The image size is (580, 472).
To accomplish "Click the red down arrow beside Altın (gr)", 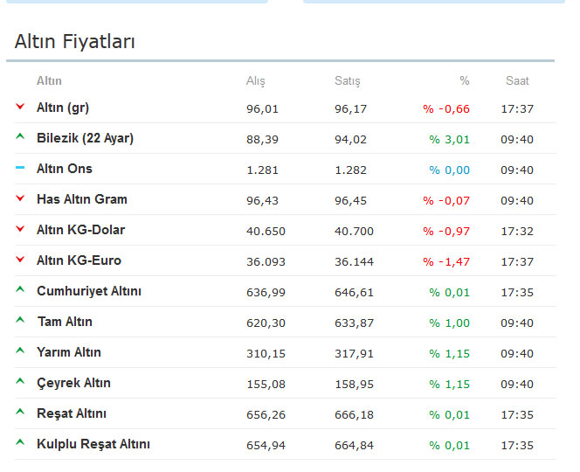I will coord(20,107).
